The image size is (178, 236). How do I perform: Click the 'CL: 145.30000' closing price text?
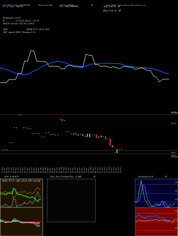pyautogui.click(x=69, y=6)
